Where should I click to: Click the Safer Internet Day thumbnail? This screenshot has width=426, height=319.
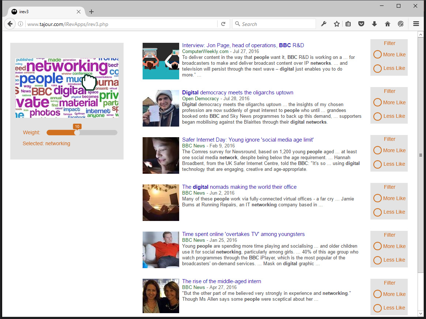161,155
